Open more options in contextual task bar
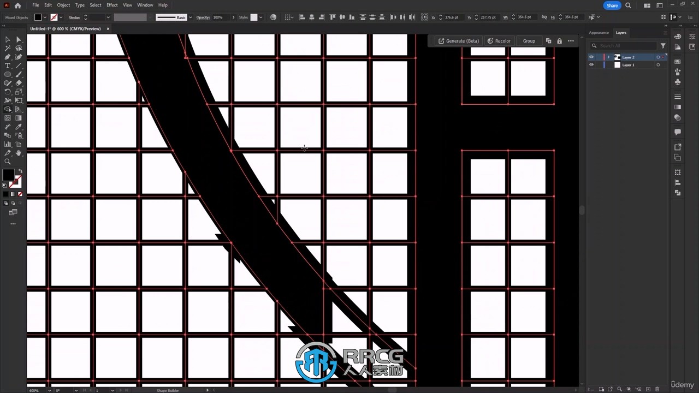Screen dimensions: 699x393 click(x=571, y=41)
